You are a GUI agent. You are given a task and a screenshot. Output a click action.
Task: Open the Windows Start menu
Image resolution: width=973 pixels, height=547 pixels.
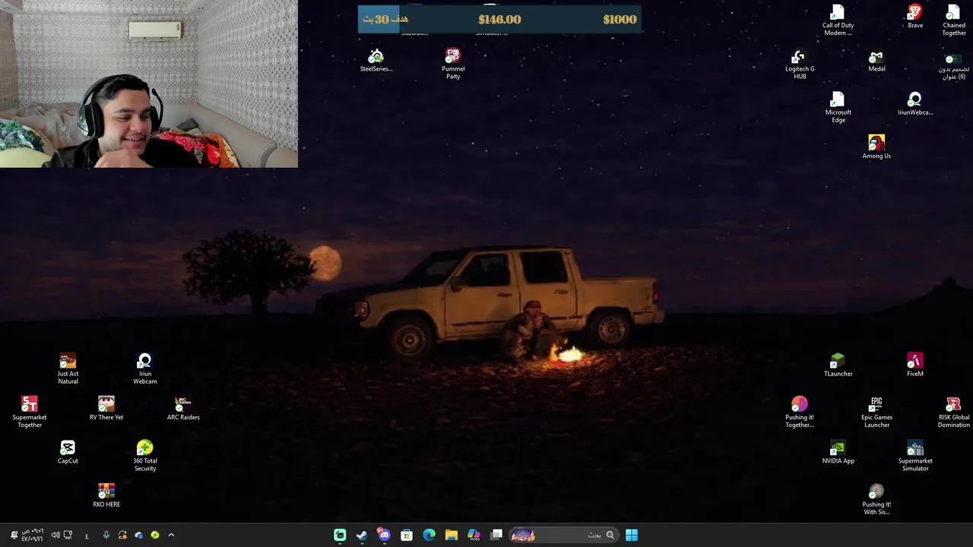coord(632,535)
